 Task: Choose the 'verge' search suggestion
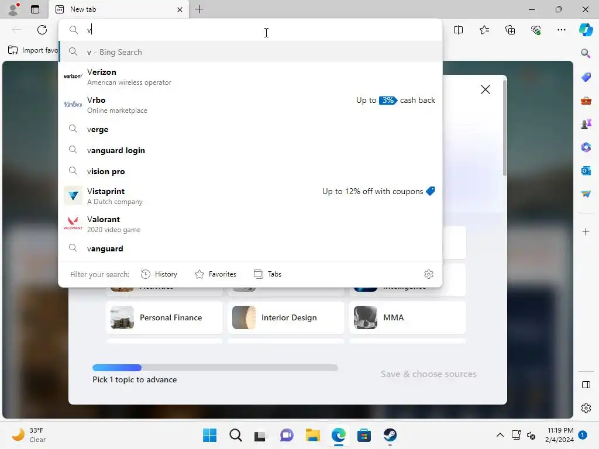point(250,129)
